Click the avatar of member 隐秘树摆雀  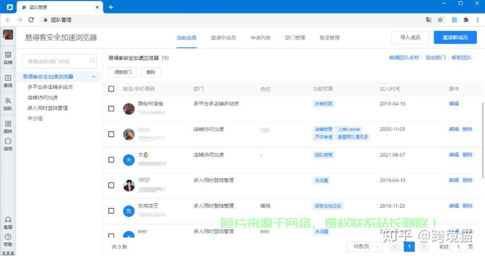pos(129,109)
